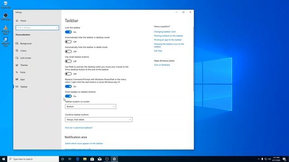The image size is (289, 162).
Task: Click the Start tiles icon in Settings sidebar
Action: click(x=17, y=79)
